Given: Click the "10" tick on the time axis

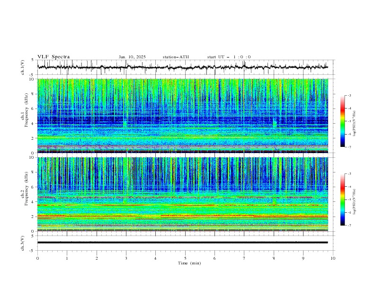Looking at the screenshot, I should click(333, 258).
